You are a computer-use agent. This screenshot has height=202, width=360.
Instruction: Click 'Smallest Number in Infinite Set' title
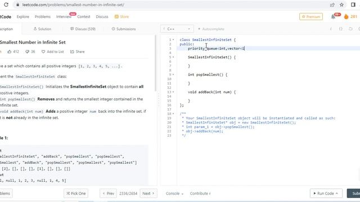tap(33, 42)
